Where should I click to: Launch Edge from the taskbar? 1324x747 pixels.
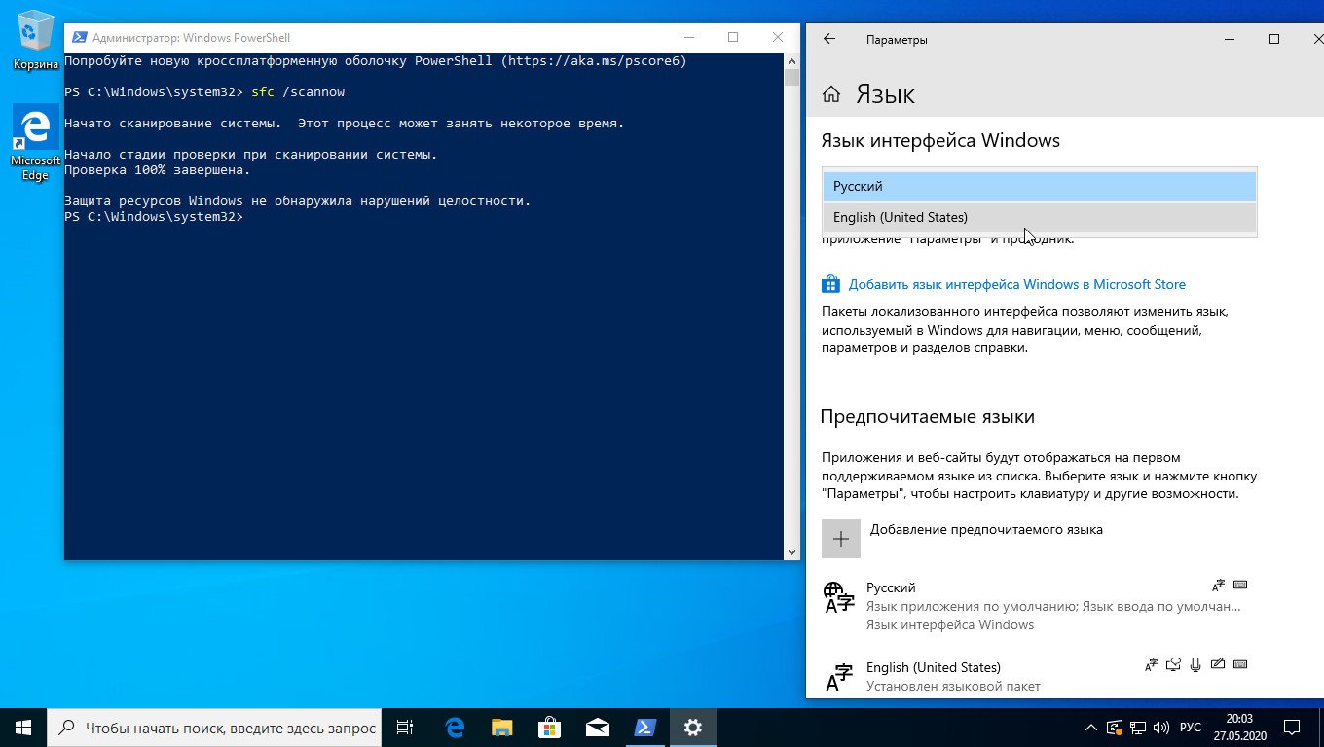pyautogui.click(x=455, y=727)
